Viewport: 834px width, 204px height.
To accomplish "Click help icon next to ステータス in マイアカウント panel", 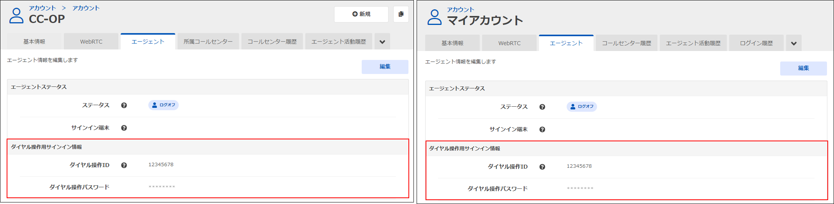I will pyautogui.click(x=542, y=107).
